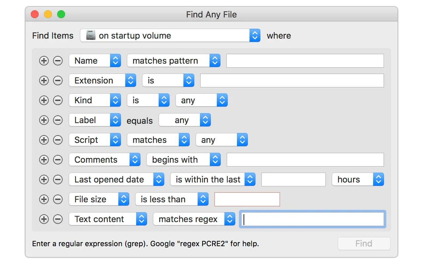Add a rule after the File size row
Screen dimensions: 423x264
44,199
